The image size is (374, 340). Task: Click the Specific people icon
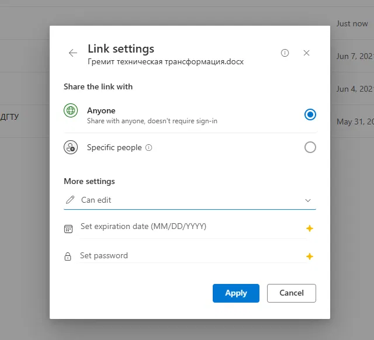pyautogui.click(x=71, y=148)
